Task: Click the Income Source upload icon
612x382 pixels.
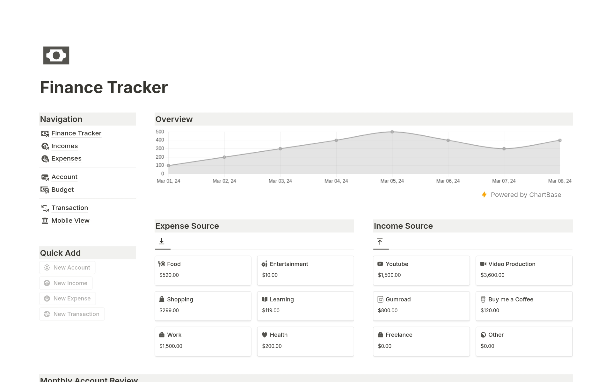Action: point(380,241)
